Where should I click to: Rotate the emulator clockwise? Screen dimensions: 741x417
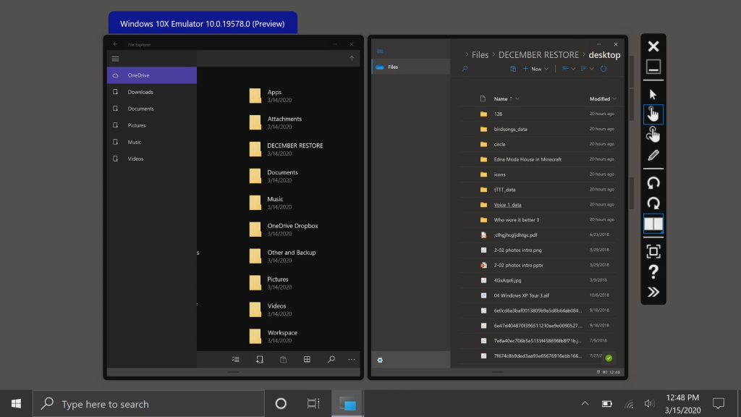pos(653,203)
